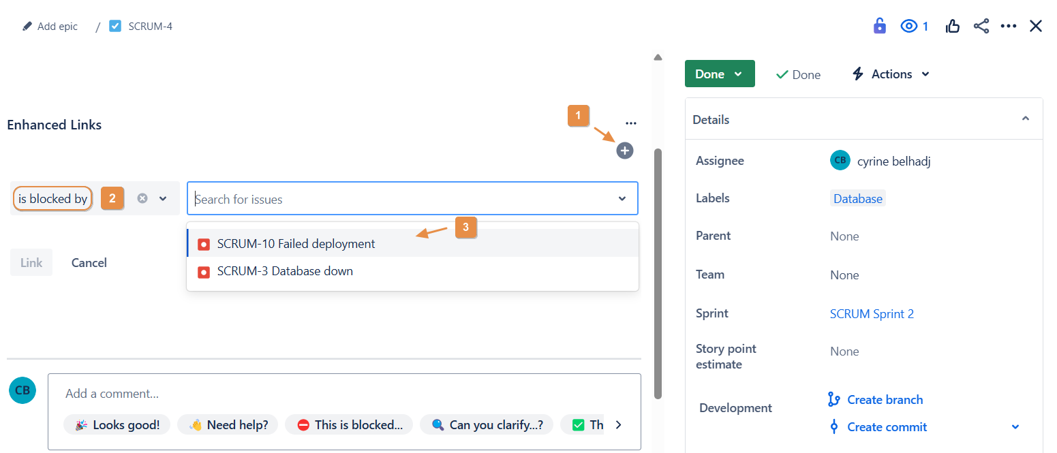
Task: Click the 'Looks good!' quick reply chip
Action: pyautogui.click(x=118, y=424)
